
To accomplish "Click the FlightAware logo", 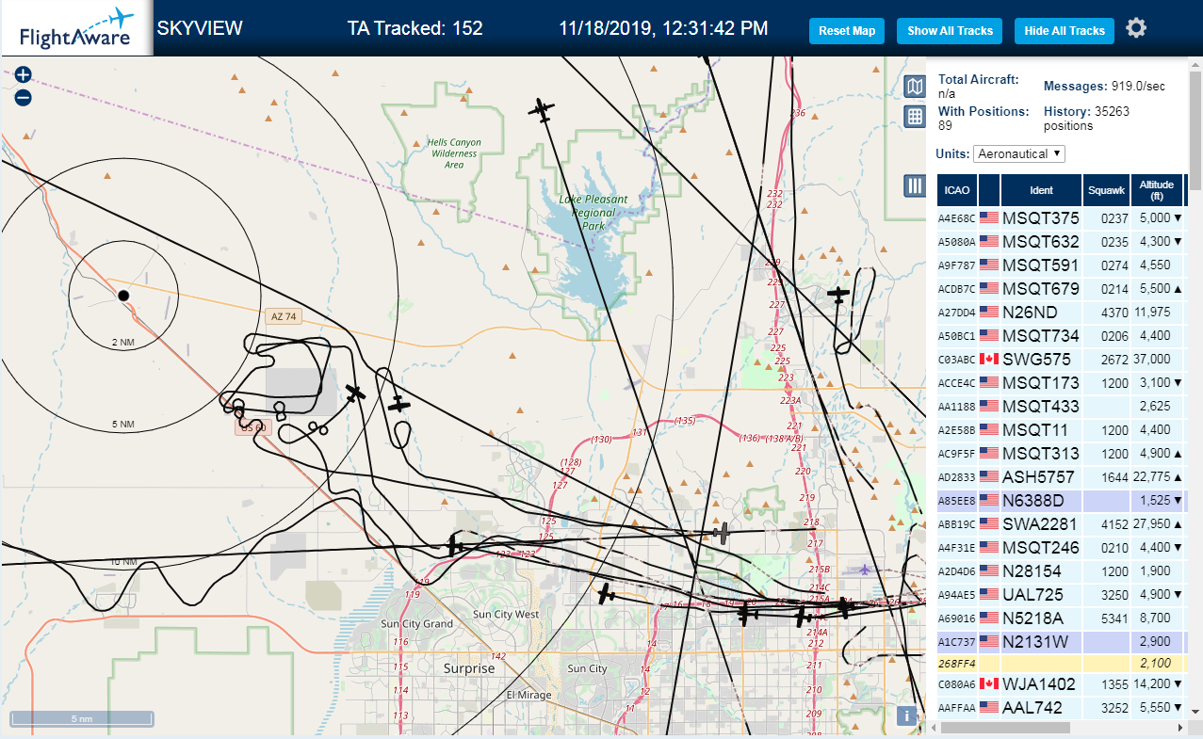I will pyautogui.click(x=76, y=28).
